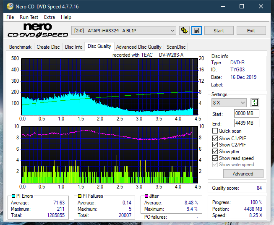This screenshot has width=274, height=225.
Task: Click the yellow PI Failures legend swatch
Action: click(x=80, y=196)
